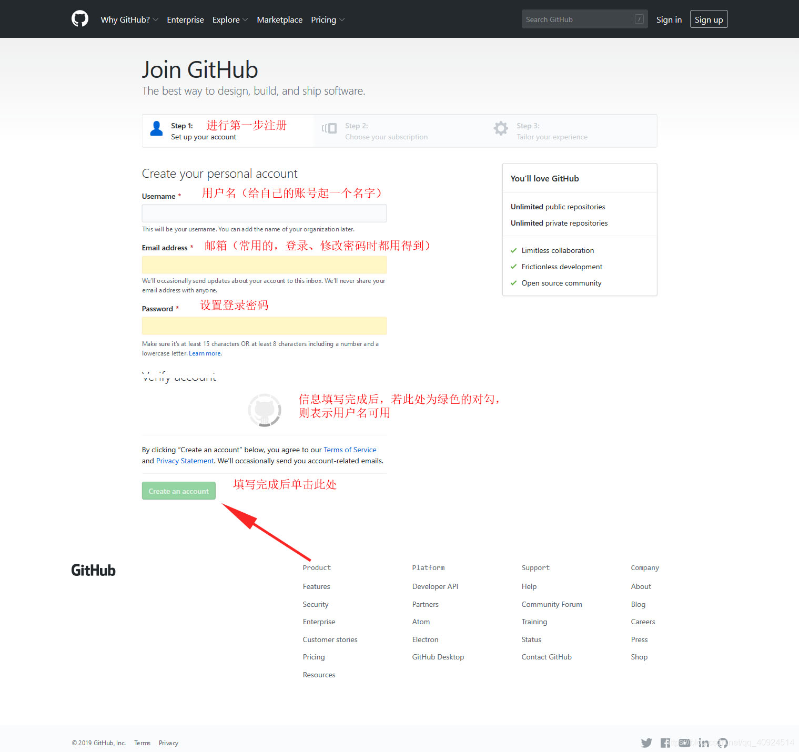The width and height of the screenshot is (799, 752).
Task: Open Resources footer link
Action: click(x=319, y=675)
